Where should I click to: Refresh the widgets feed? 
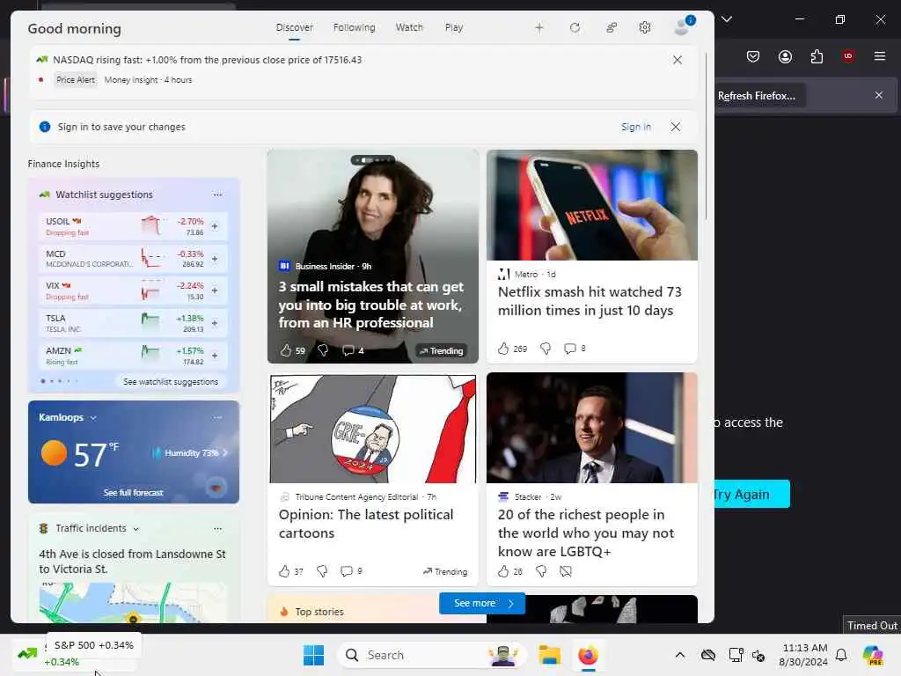coord(575,27)
